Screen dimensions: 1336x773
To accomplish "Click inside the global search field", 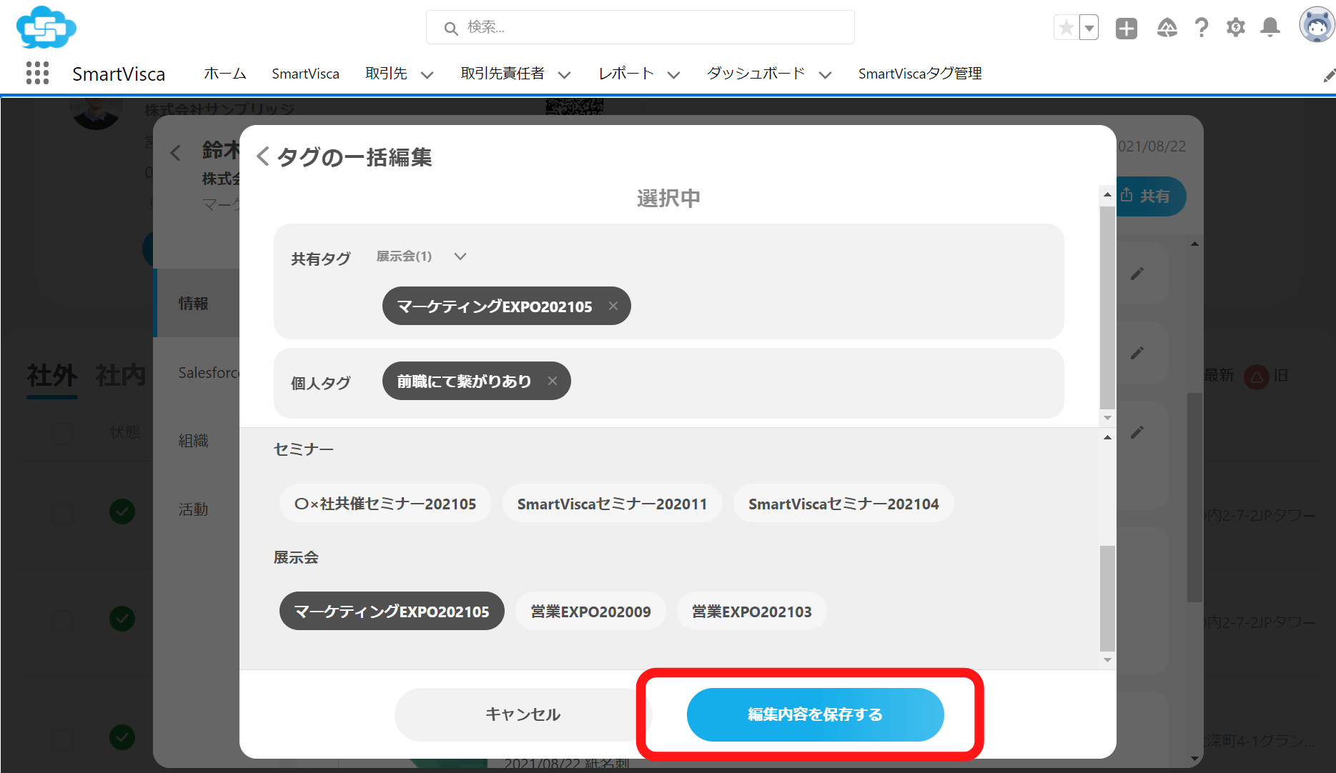I will pos(640,27).
